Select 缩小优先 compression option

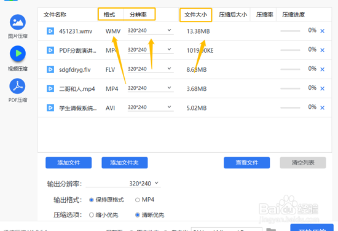coord(92,215)
